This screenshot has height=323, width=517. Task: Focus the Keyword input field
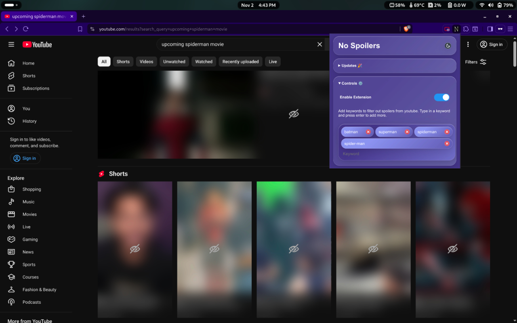point(397,154)
